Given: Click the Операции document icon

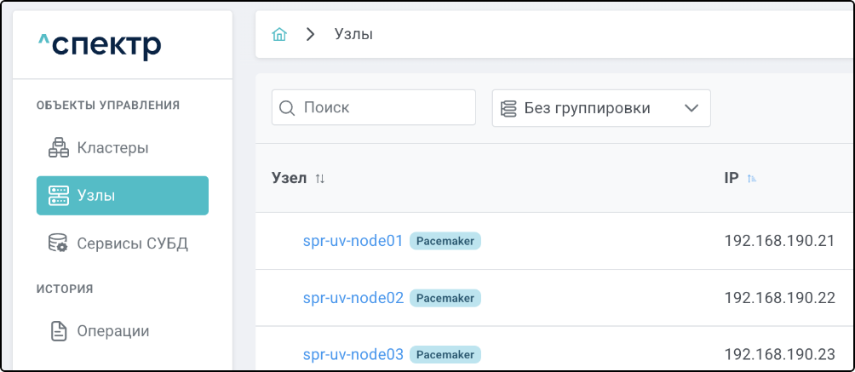Looking at the screenshot, I should [58, 331].
